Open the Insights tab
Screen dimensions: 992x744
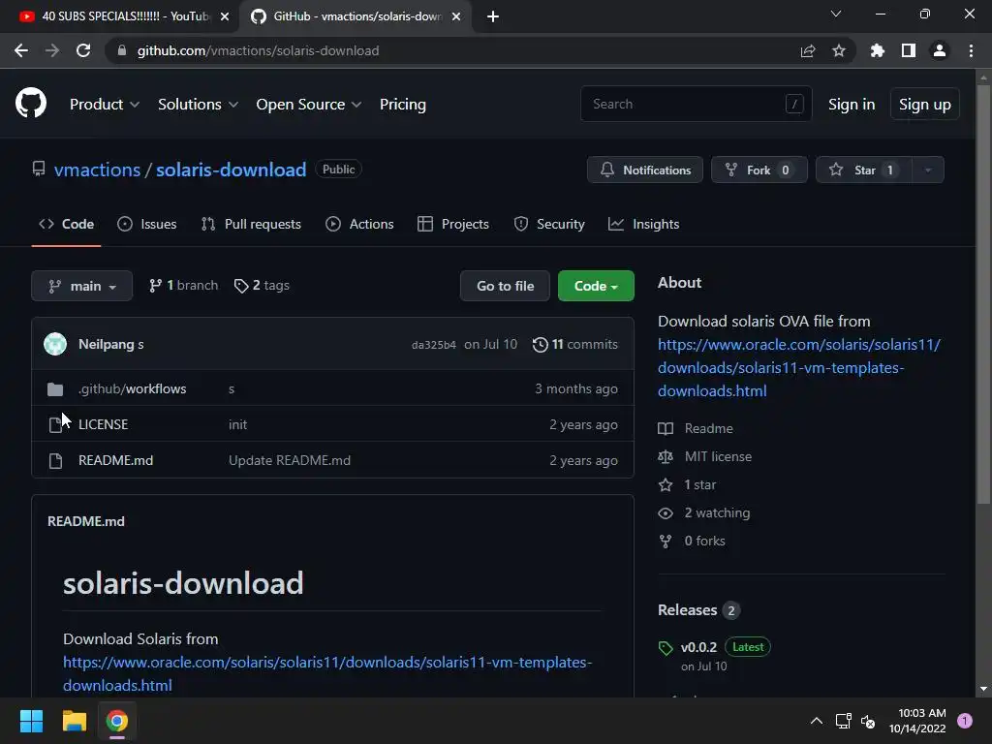pos(643,224)
